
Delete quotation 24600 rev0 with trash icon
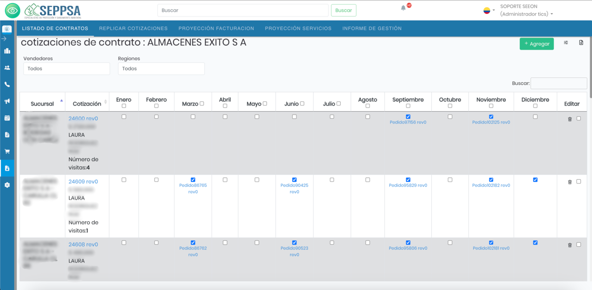[x=570, y=119]
